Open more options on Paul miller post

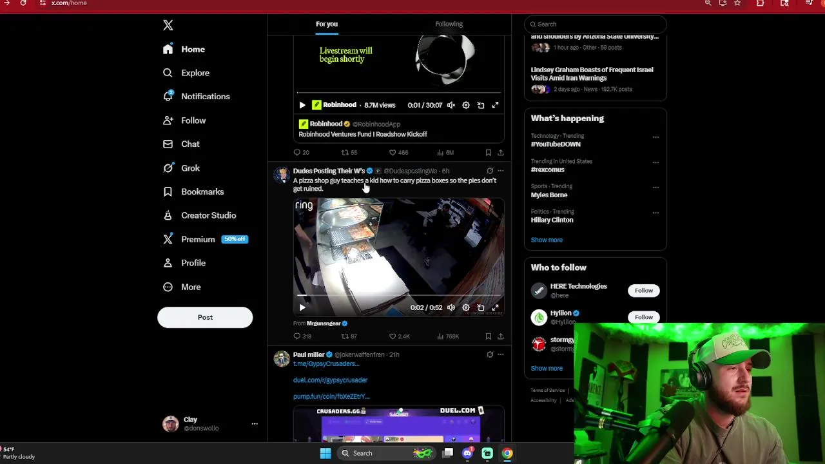tap(500, 354)
